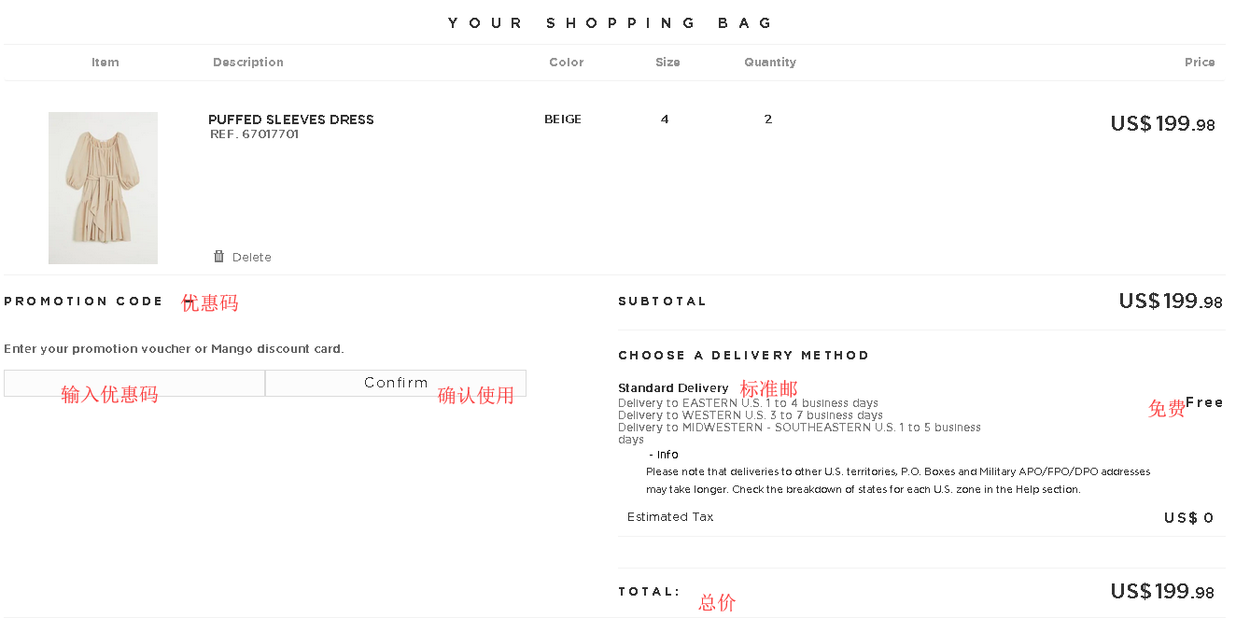Click the "Quantity" column header
Viewport: 1236px width, 618px height.
click(770, 63)
